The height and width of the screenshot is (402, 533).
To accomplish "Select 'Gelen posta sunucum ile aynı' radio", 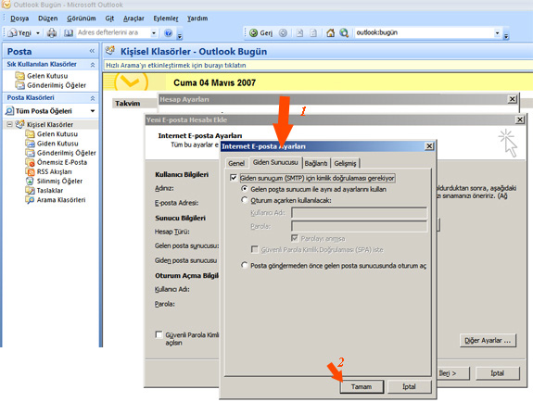I will (x=244, y=189).
